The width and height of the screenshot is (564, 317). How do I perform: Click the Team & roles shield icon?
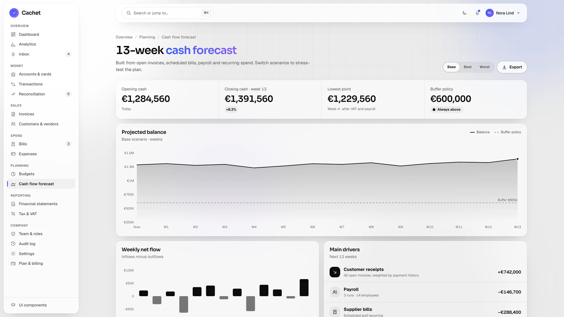[13, 234]
